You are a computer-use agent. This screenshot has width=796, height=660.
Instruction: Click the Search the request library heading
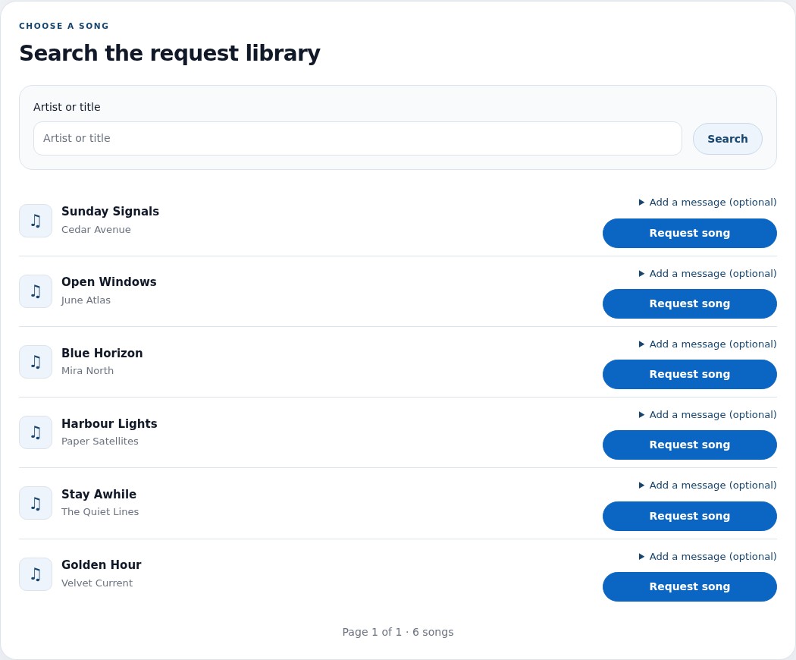coord(170,53)
